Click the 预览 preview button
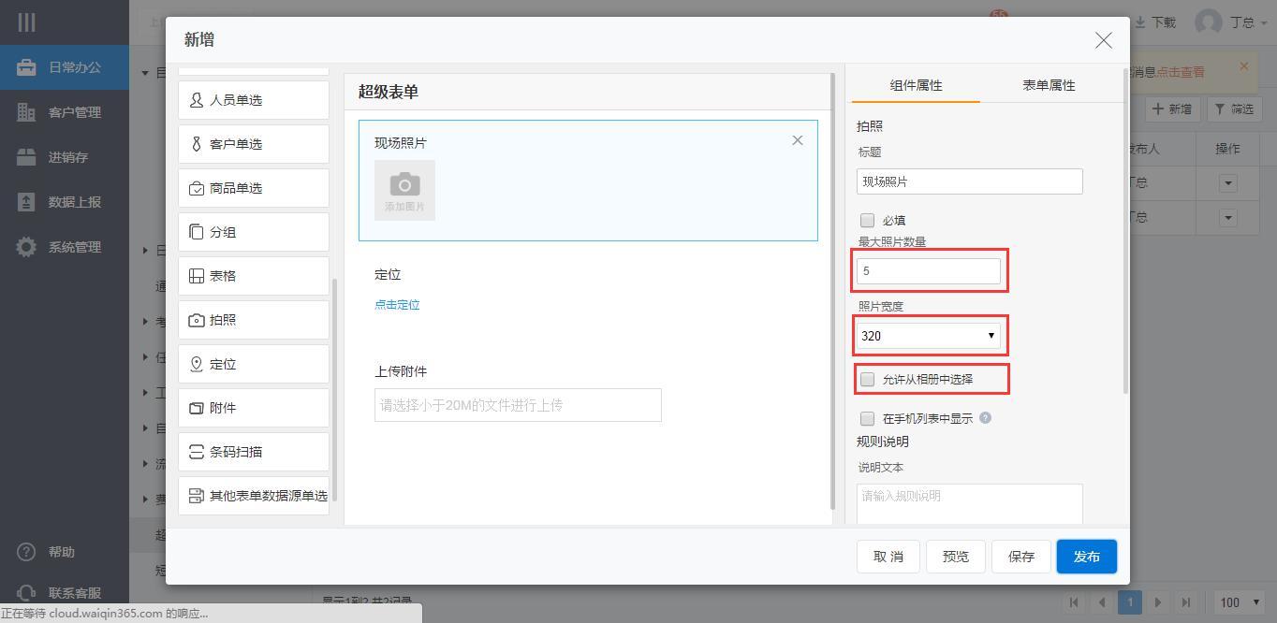Image resolution: width=1277 pixels, height=623 pixels. (x=955, y=557)
